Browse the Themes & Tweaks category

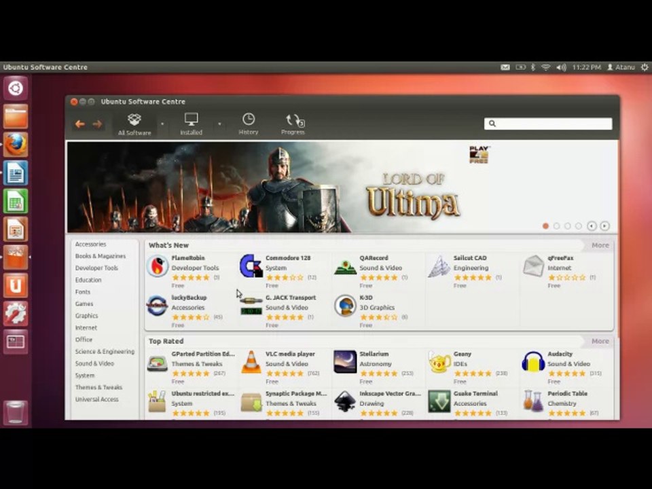point(98,387)
